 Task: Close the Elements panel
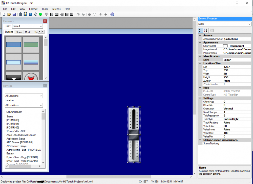point(45,21)
